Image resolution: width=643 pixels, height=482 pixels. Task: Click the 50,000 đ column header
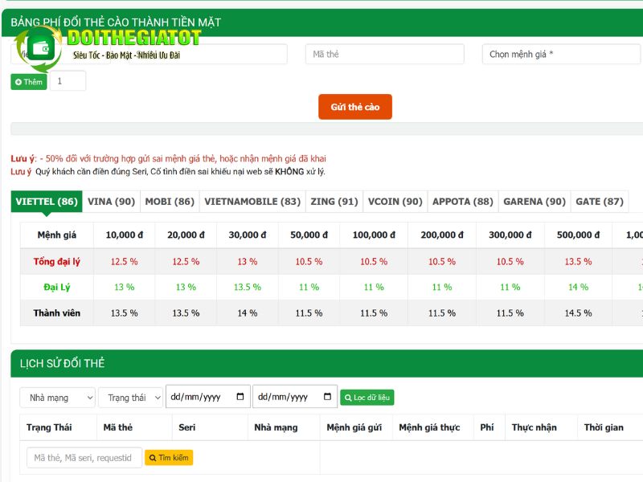(x=309, y=235)
